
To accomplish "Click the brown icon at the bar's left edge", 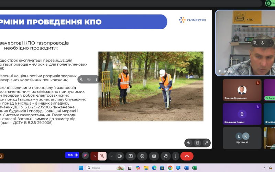I will (x=1, y=156).
